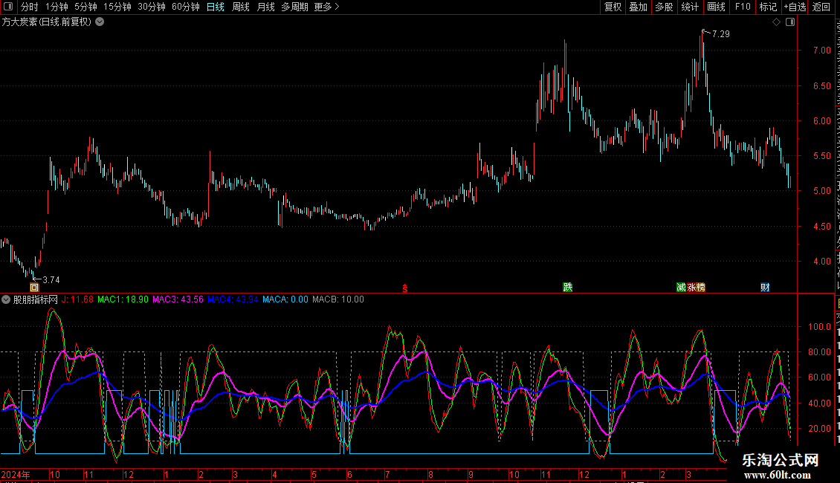The image size is (840, 483).
Task: Open the 榜 event marker
Action: [x=701, y=288]
